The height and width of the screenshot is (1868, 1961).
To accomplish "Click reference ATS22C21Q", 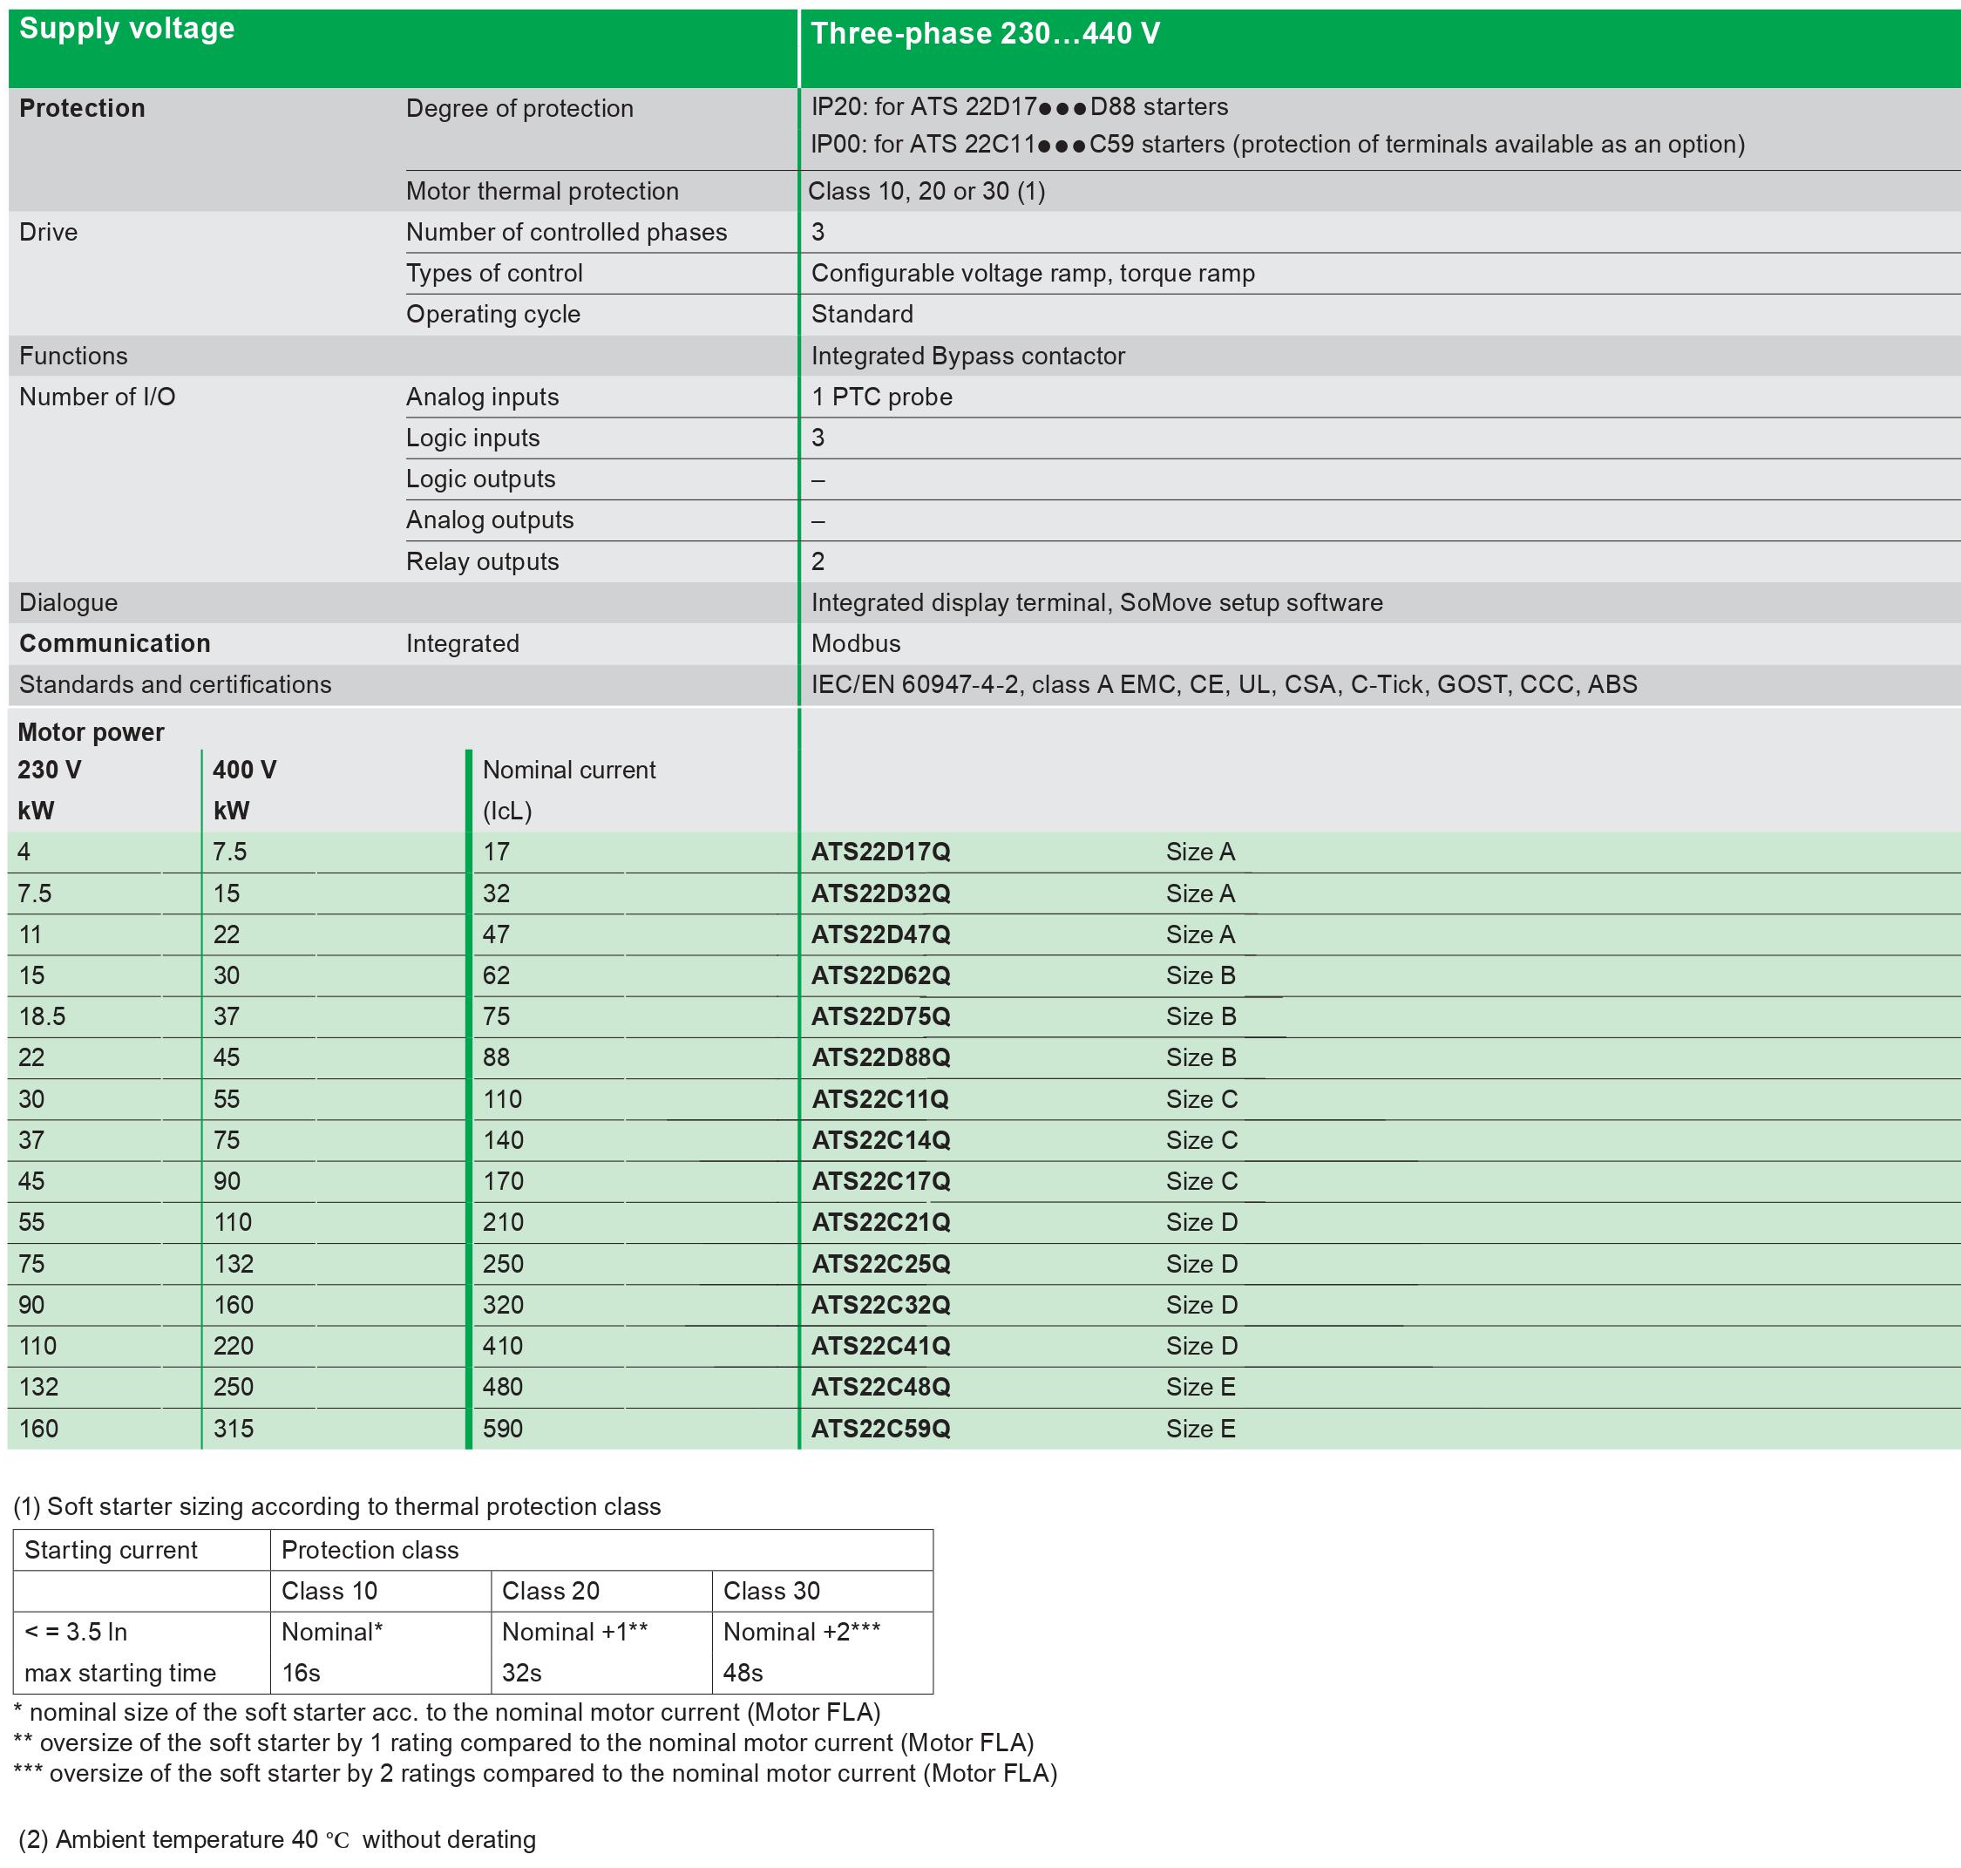I will [880, 1222].
